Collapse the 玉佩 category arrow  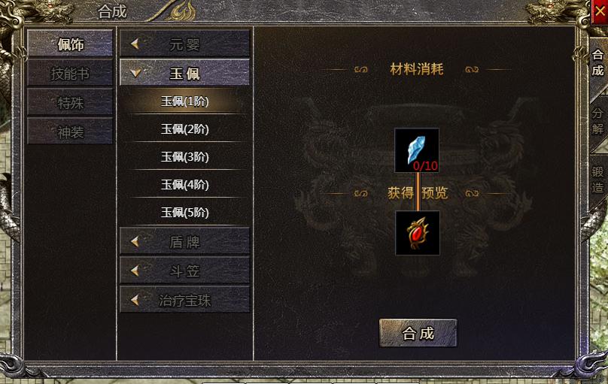(x=135, y=72)
